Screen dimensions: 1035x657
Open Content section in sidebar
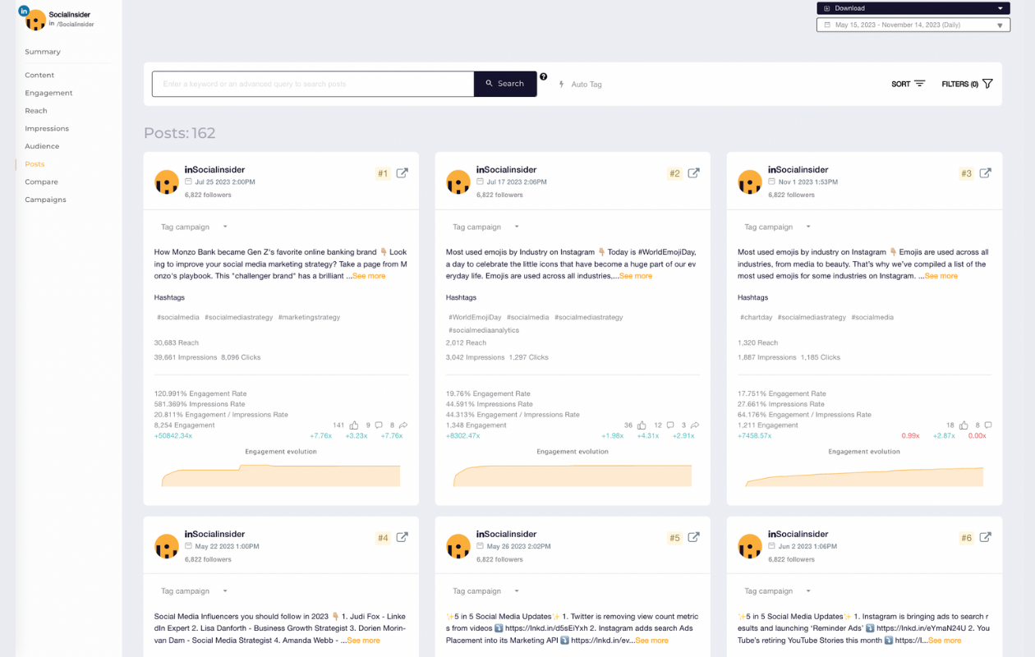click(x=39, y=75)
